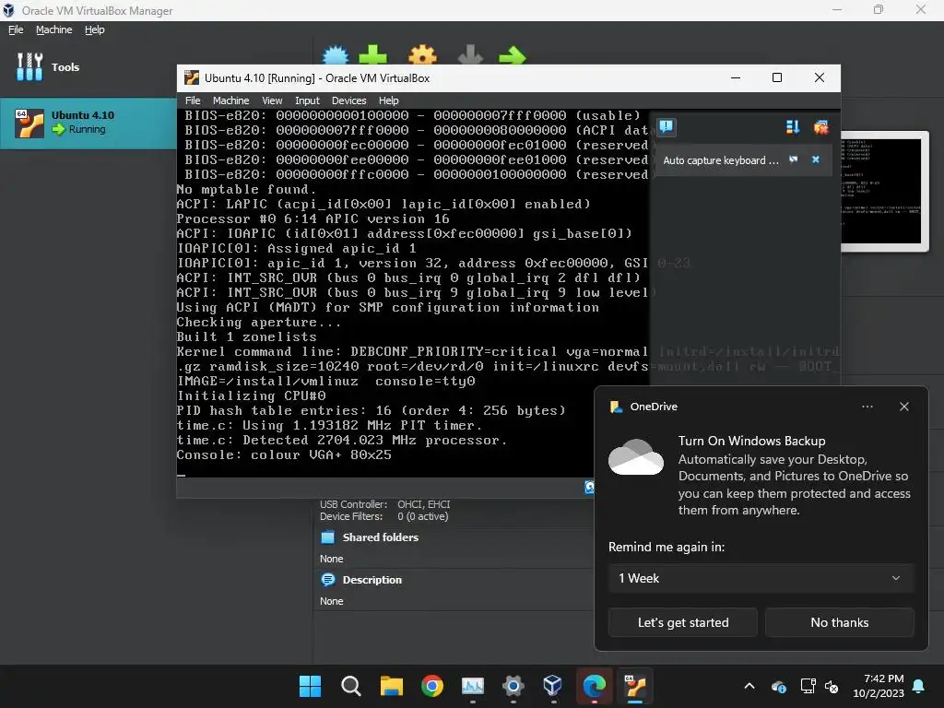Click the USB Controller OHCI, EHCI text
The height and width of the screenshot is (708, 944).
(384, 504)
